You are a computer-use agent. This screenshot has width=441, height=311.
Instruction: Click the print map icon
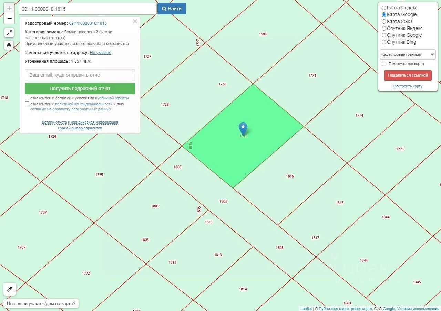click(x=9, y=45)
